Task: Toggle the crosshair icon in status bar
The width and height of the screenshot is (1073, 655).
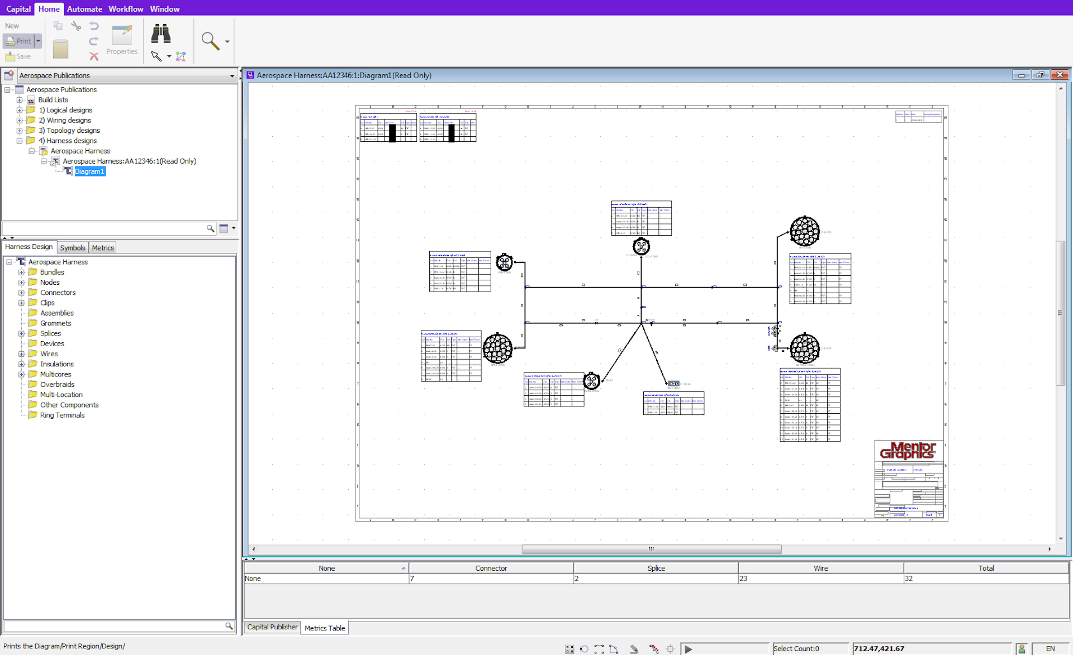Action: click(670, 649)
